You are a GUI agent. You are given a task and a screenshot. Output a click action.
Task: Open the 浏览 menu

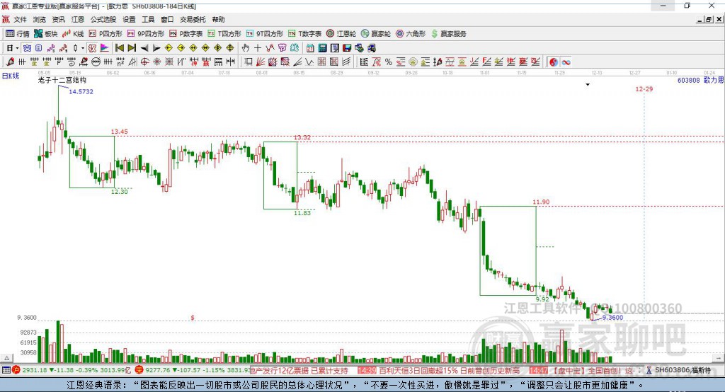(x=40, y=19)
